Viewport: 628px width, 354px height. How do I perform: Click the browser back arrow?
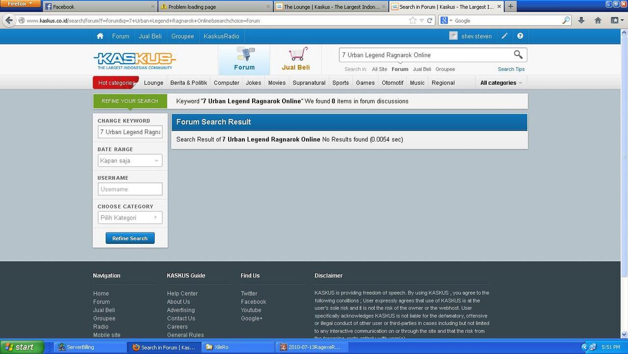tap(9, 21)
